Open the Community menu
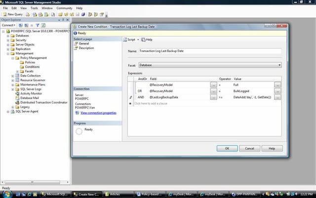This screenshot has width=316, height=198. point(64,8)
